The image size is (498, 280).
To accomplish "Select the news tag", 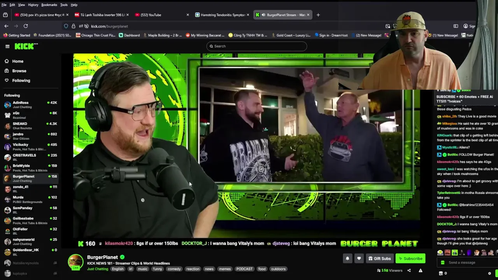I will point(209,269).
